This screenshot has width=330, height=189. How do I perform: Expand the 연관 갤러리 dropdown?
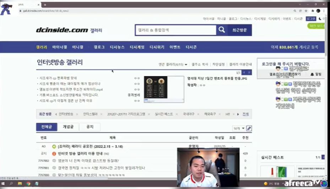click(x=173, y=64)
